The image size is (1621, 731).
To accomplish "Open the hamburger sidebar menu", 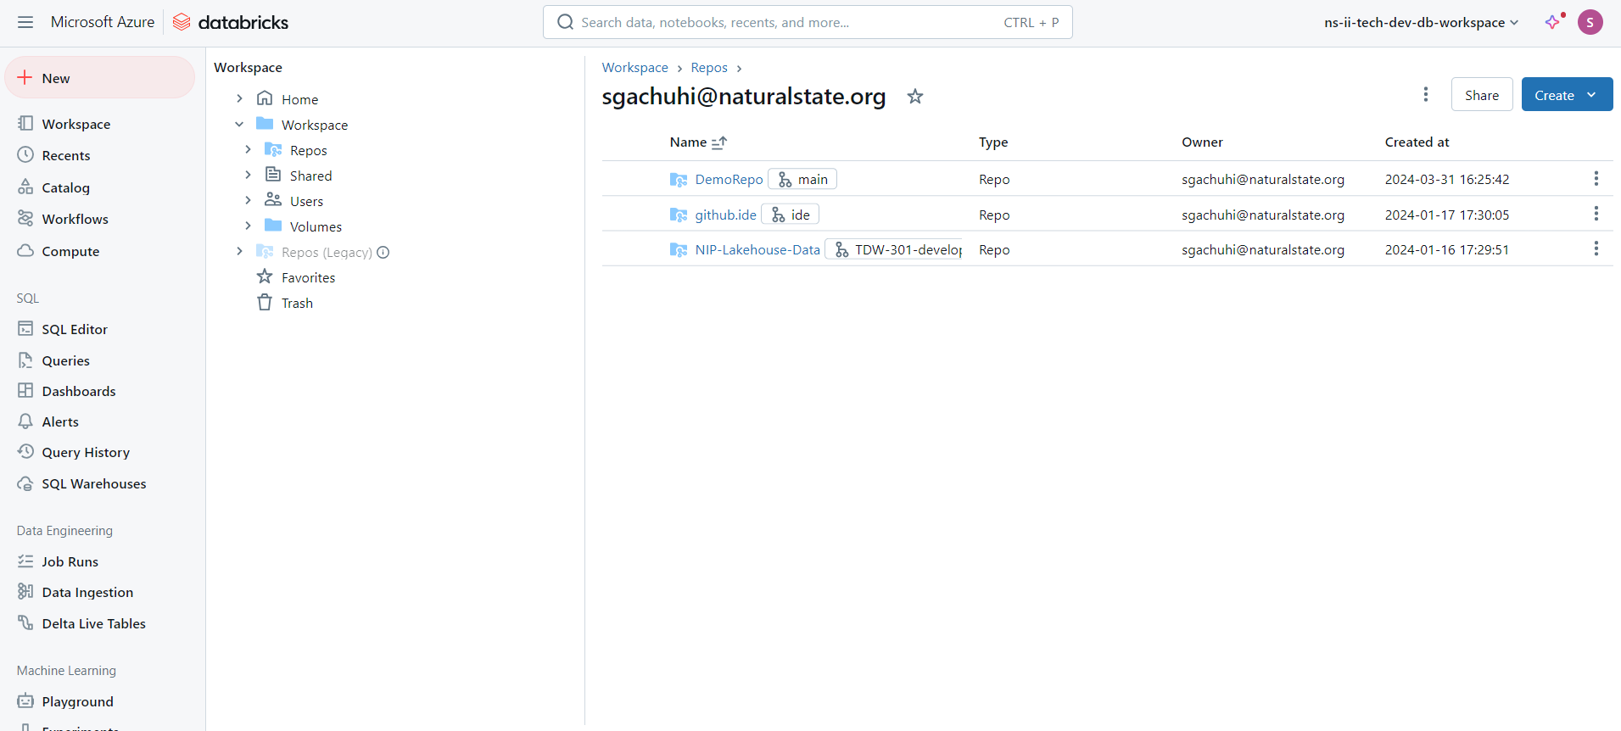I will [x=25, y=22].
